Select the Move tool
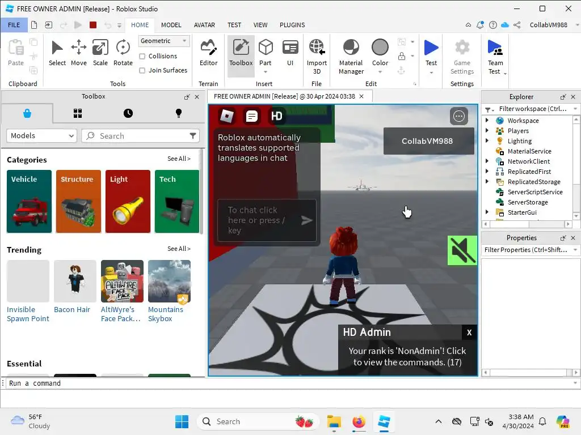The height and width of the screenshot is (435, 581). point(78,53)
